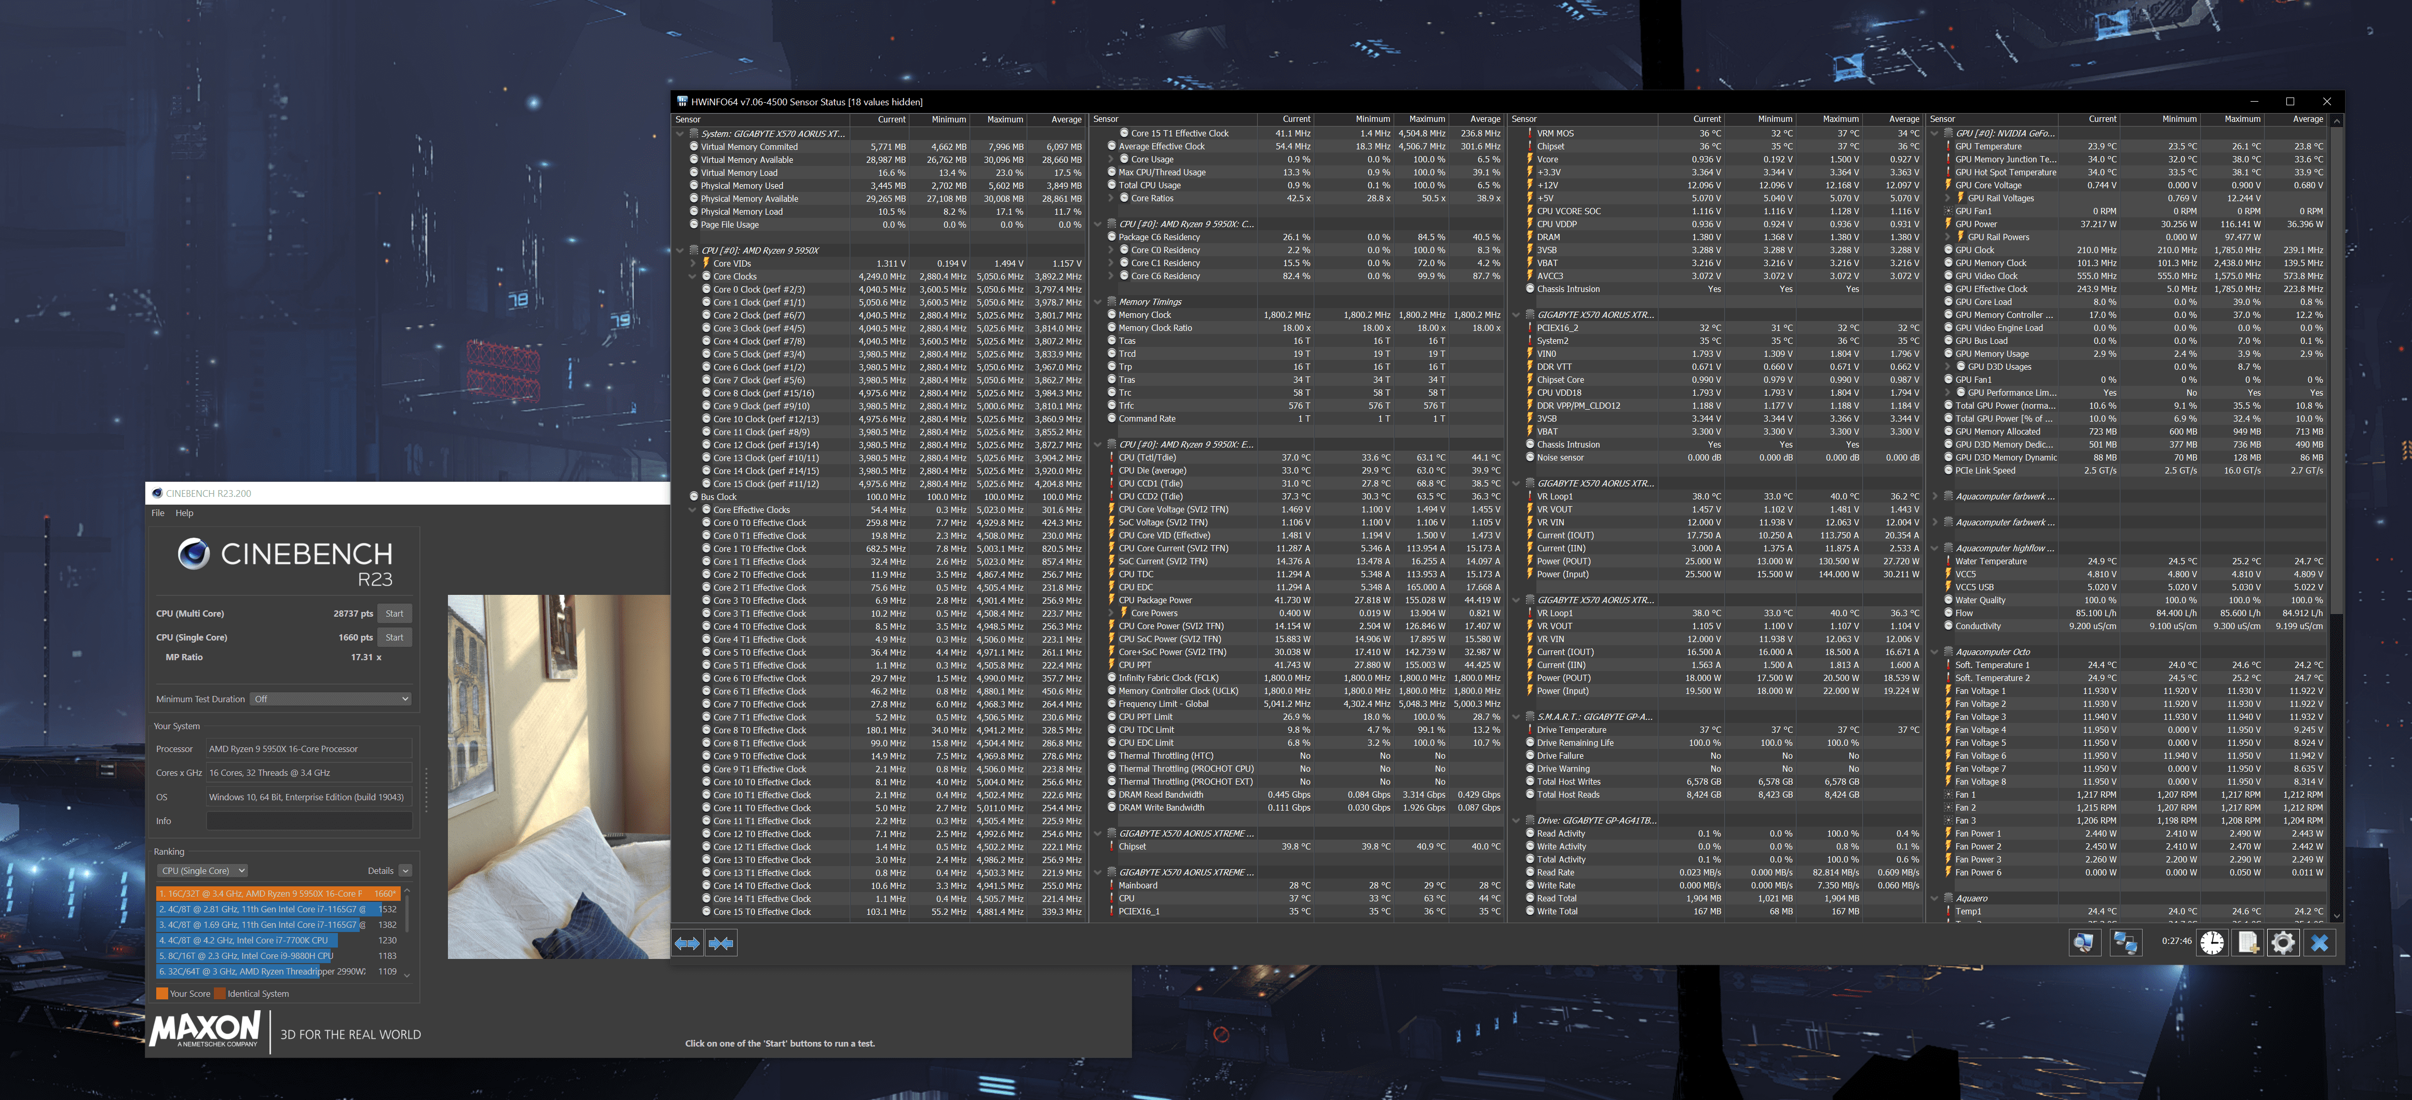This screenshot has width=2412, height=1100.
Task: Select the Physical Memory Load row
Action: click(x=879, y=212)
